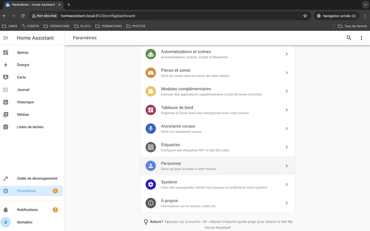
Task: Click the green Automatisations et scènes robot icon
Action: [151, 54]
